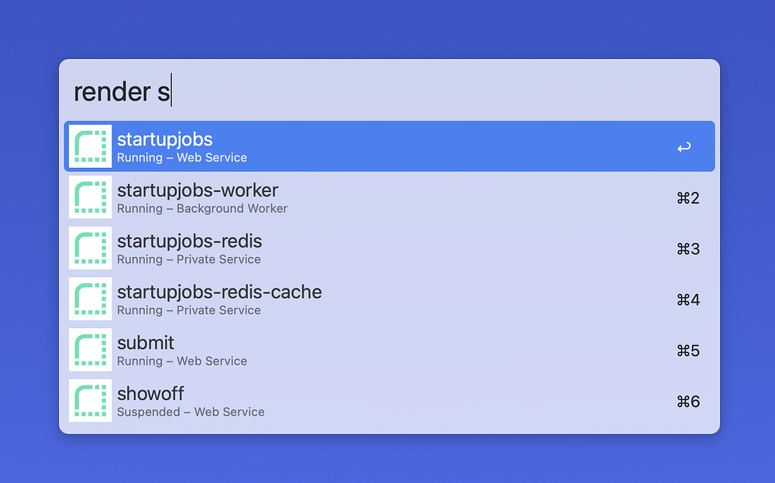Image resolution: width=775 pixels, height=483 pixels.
Task: Click the return arrow icon on startupjobs row
Action: pyautogui.click(x=684, y=147)
